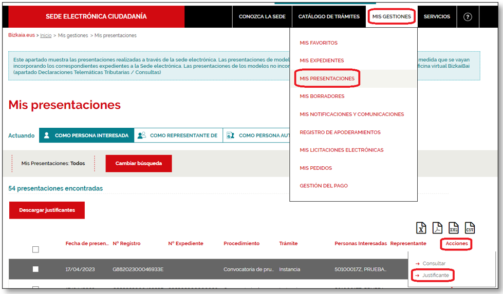Viewport: 503px width, 294px height.
Task: Click the Sede Electrónica Ciudadanía banner
Action: (96, 16)
